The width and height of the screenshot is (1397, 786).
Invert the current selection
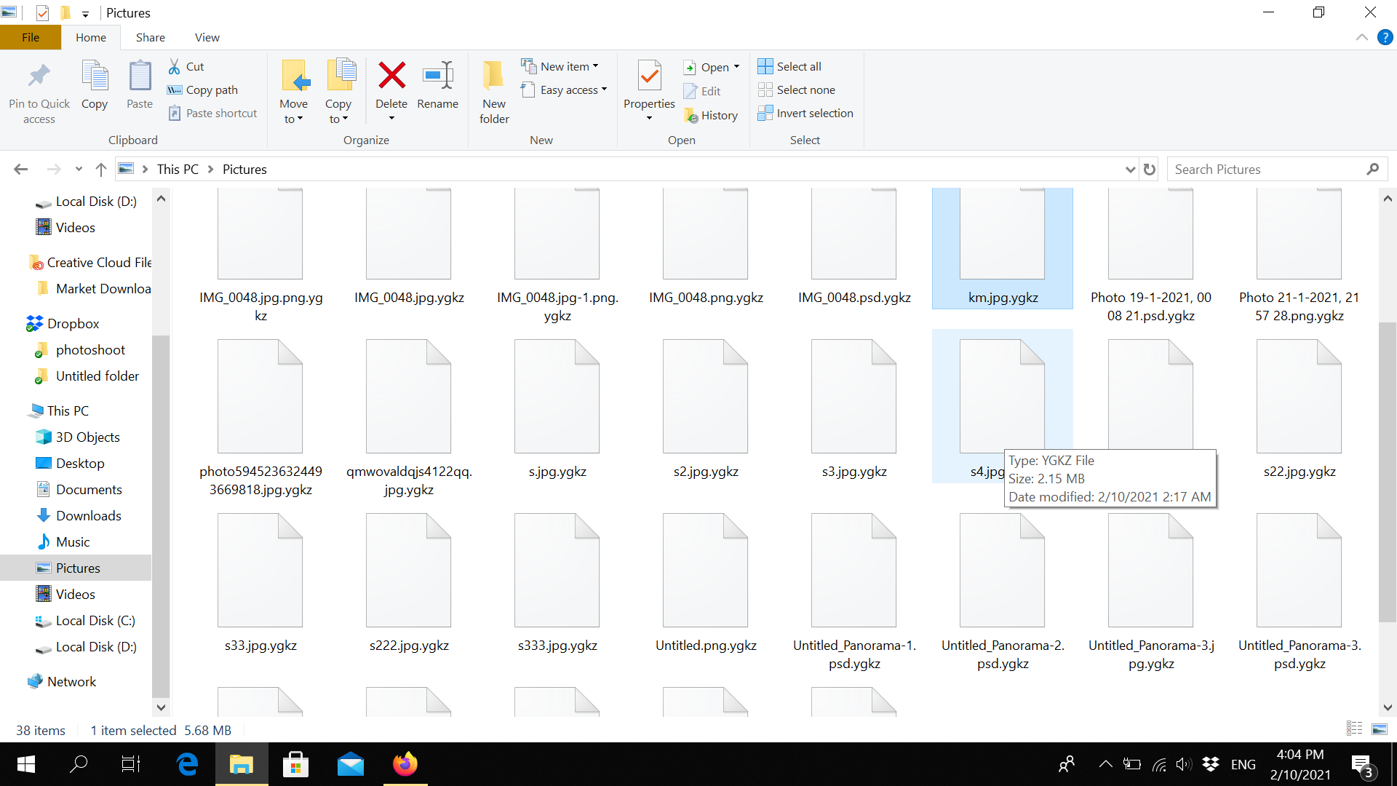tap(805, 113)
